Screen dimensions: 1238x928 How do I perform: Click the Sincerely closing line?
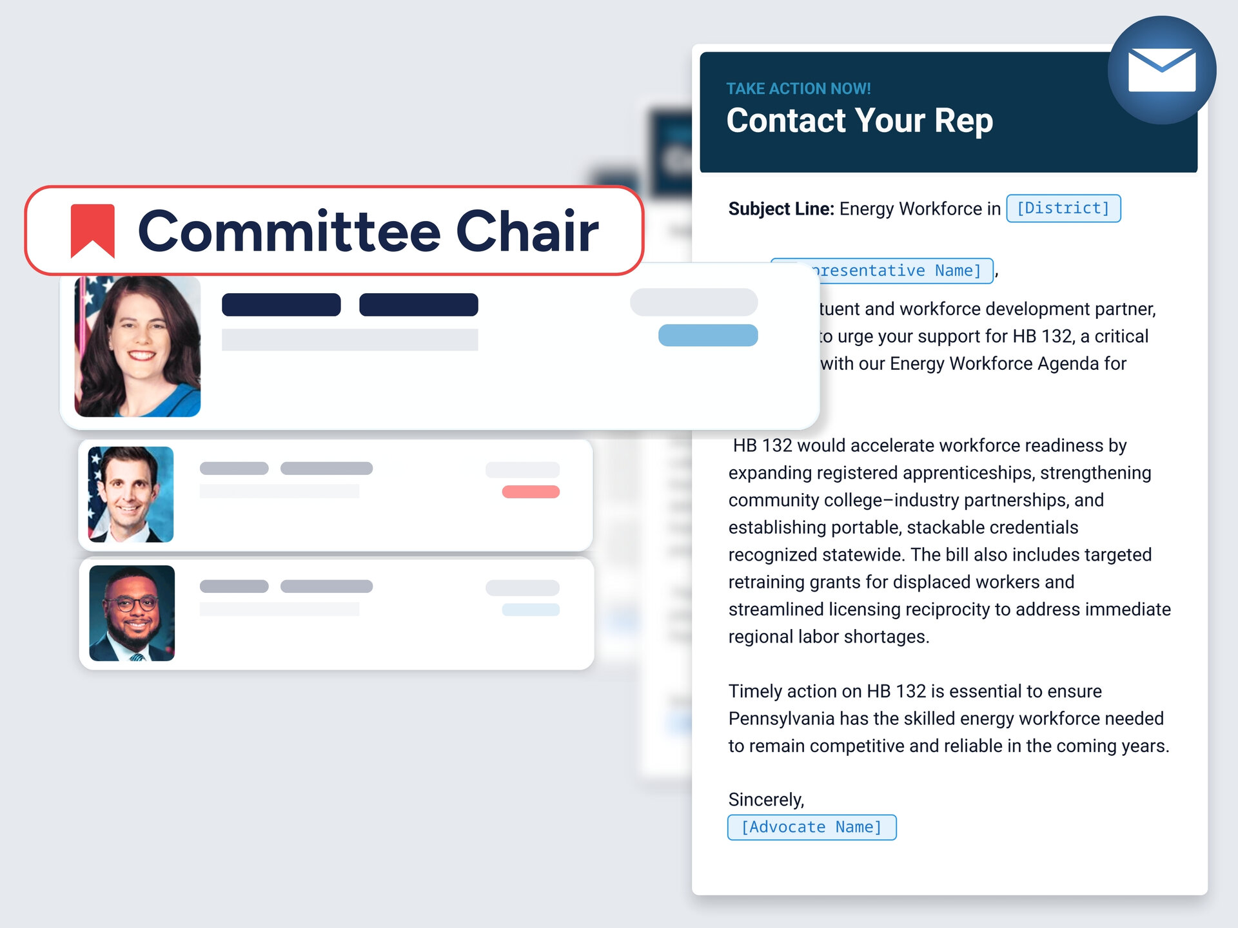click(x=766, y=800)
